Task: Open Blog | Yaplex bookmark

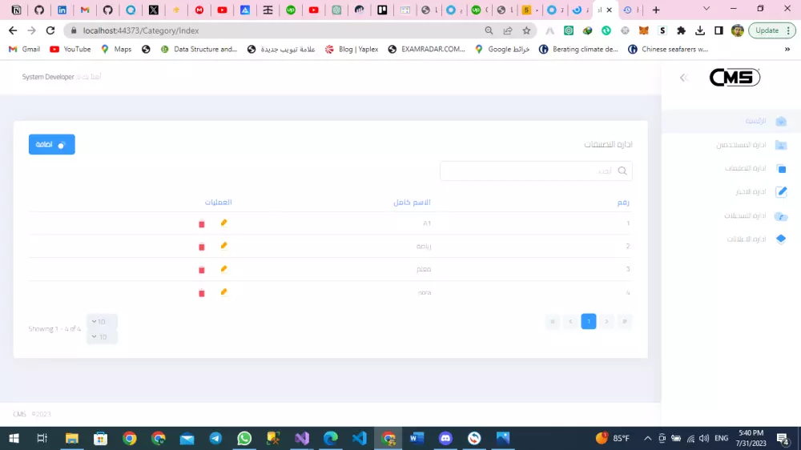Action: click(352, 49)
